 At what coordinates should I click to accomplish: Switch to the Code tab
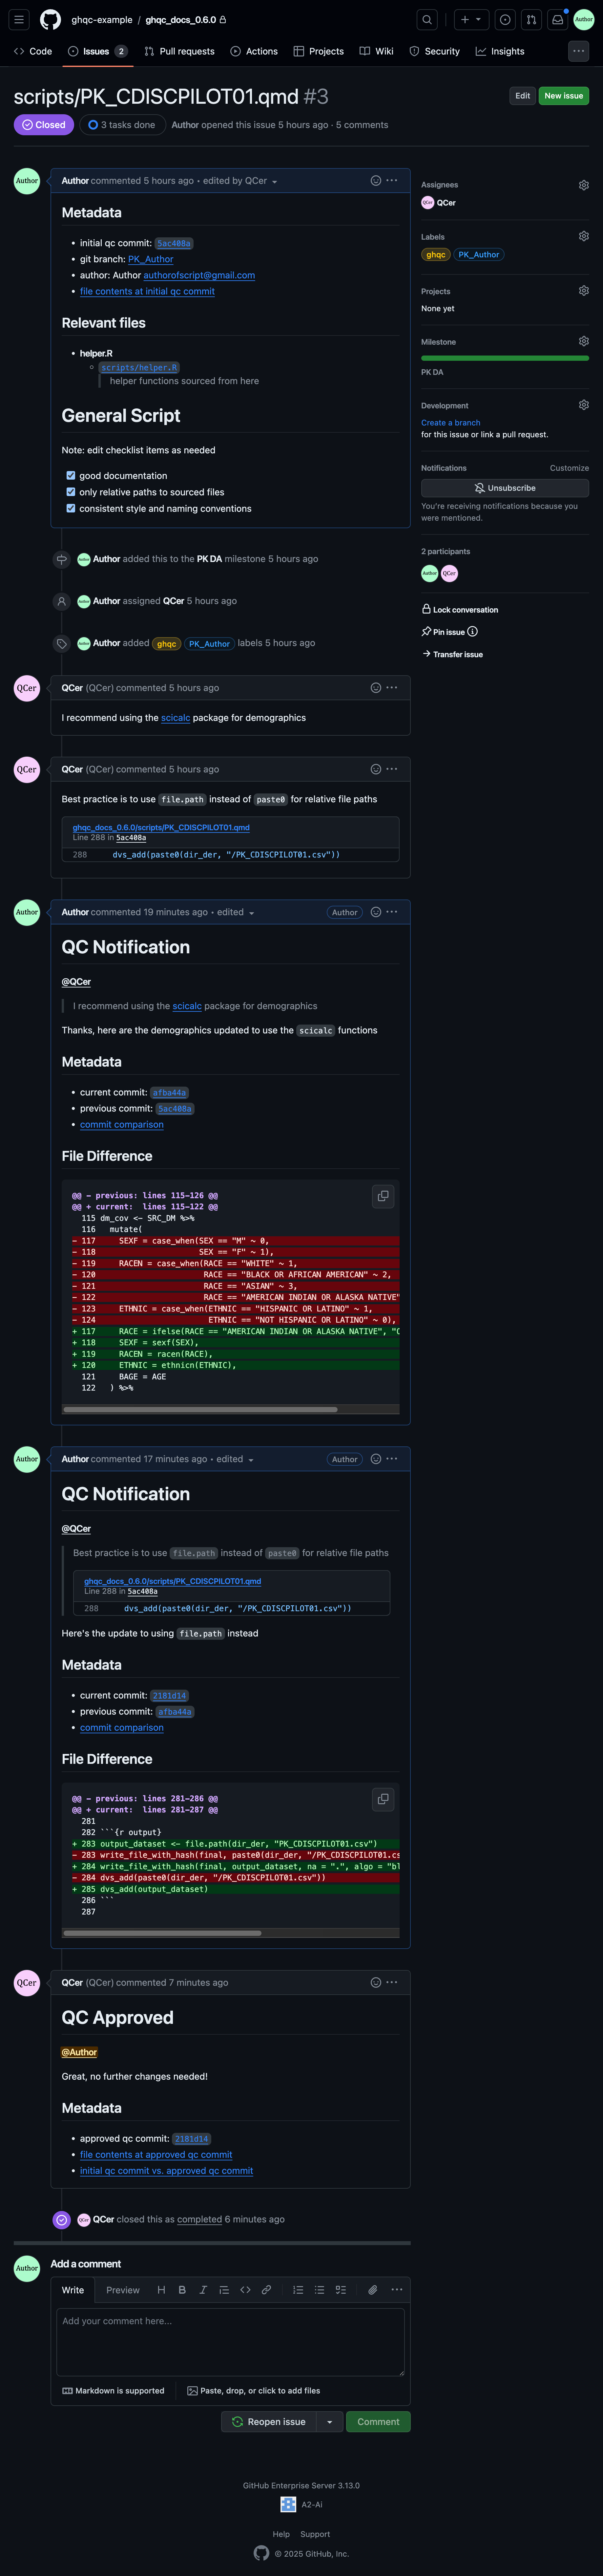33,51
